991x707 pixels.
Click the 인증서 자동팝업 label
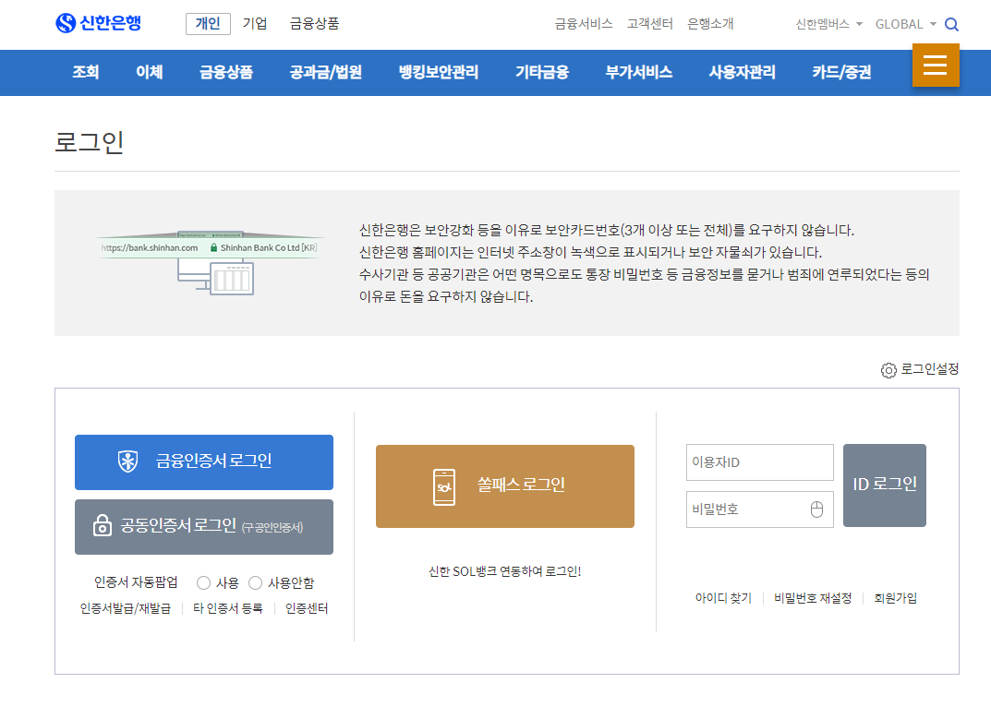136,582
